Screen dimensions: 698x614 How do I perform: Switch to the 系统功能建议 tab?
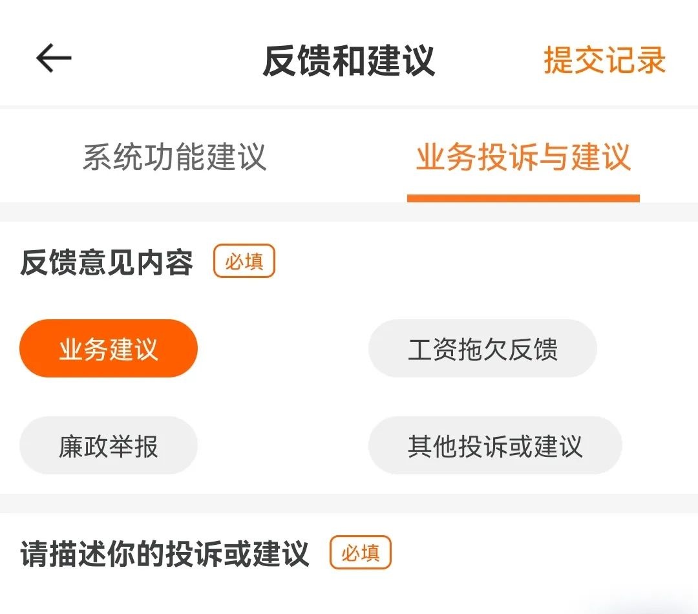click(x=174, y=157)
